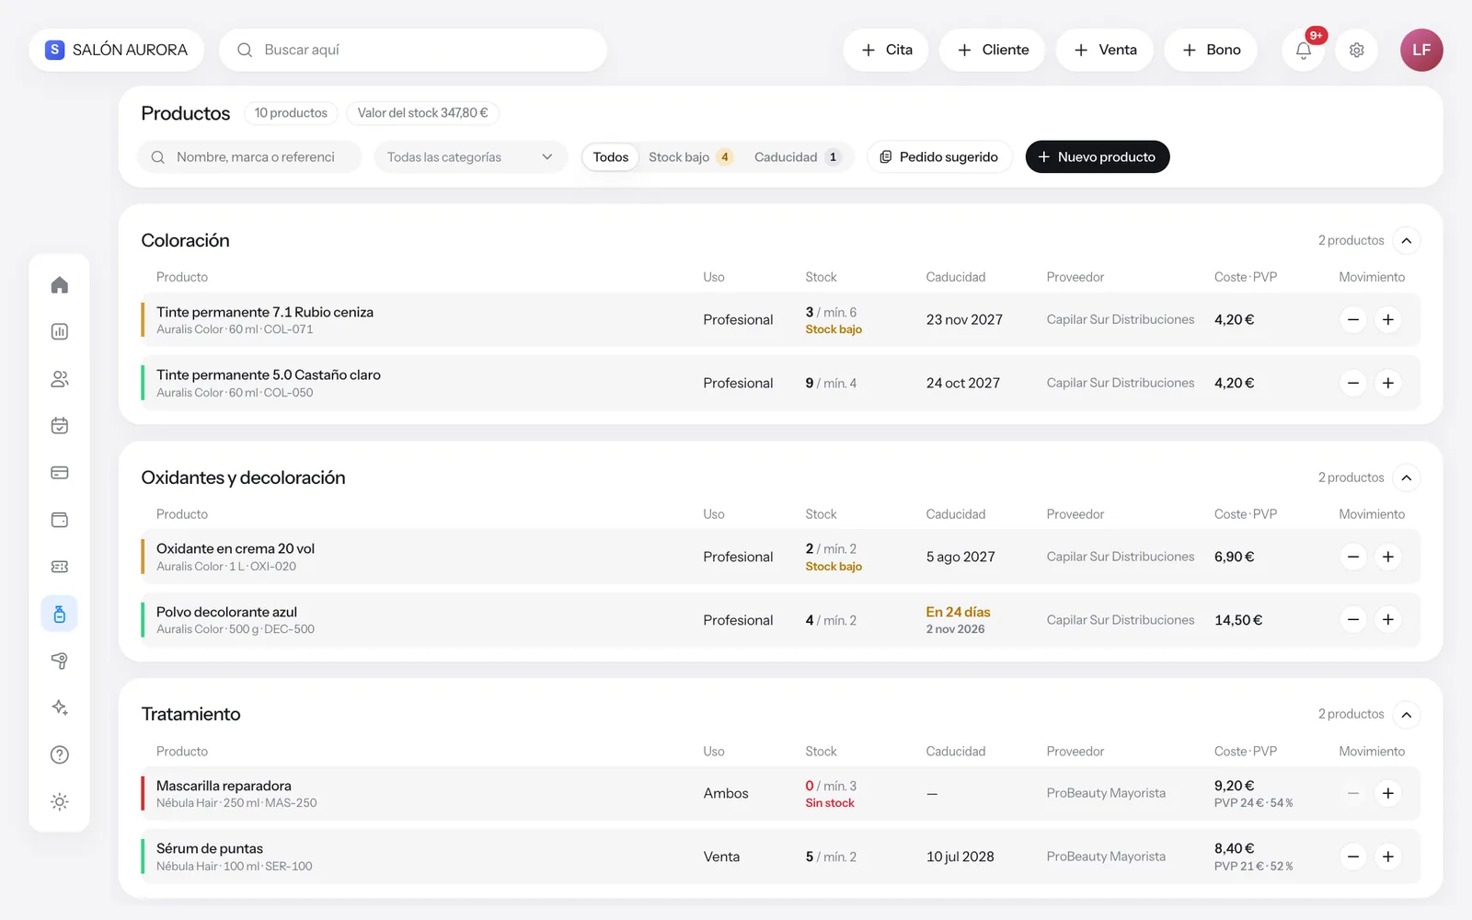Switch to the Caducidad tab

coord(798,157)
